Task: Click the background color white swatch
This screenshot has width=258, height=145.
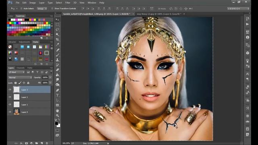Action: pyautogui.click(x=59, y=126)
